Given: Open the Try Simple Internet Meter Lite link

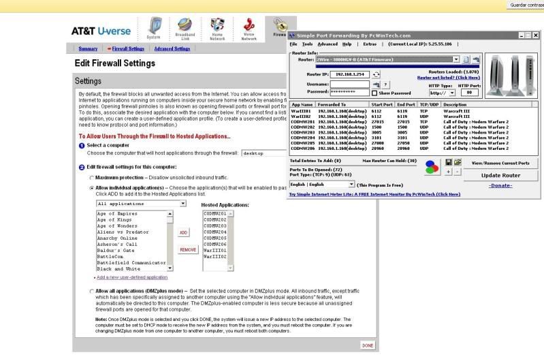Looking at the screenshot, I should 374,194.
